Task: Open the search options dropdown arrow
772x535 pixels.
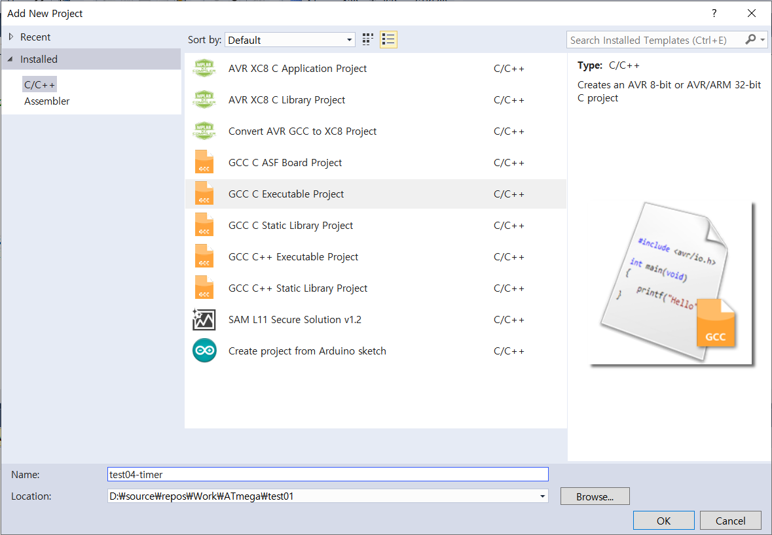Action: coord(763,40)
